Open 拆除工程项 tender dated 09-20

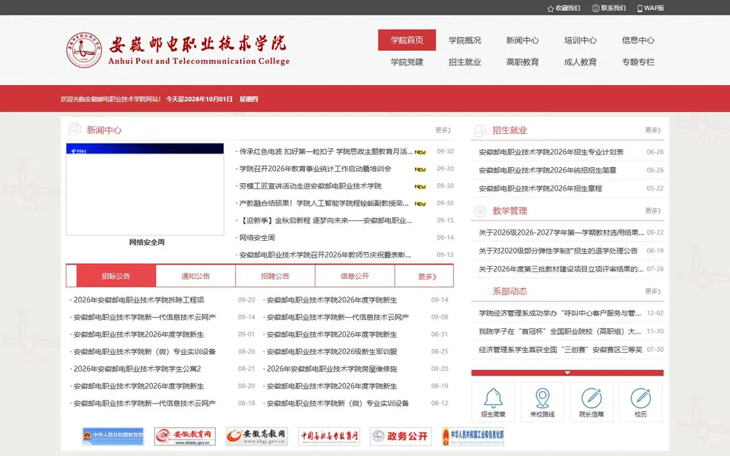click(138, 300)
